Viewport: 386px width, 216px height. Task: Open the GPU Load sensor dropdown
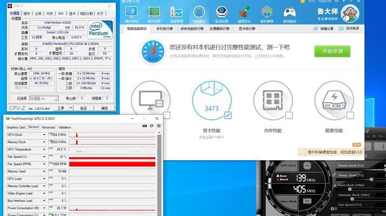click(44, 179)
